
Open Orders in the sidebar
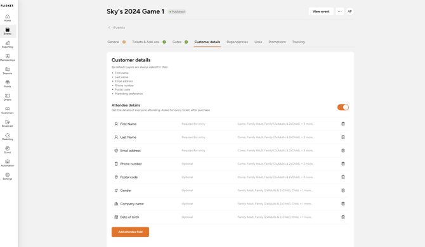pyautogui.click(x=8, y=98)
